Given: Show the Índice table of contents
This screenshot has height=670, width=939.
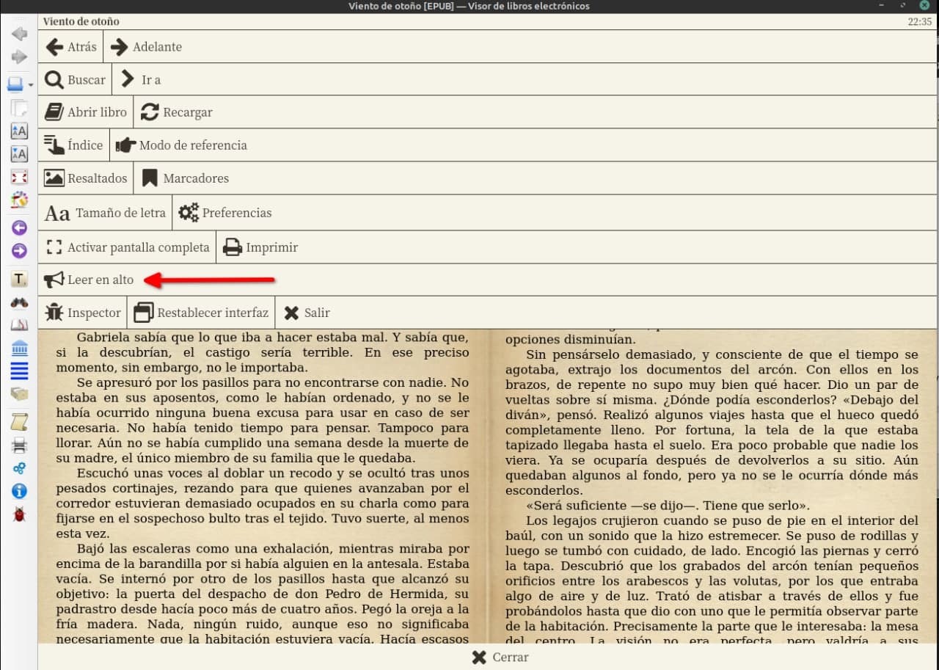Looking at the screenshot, I should (73, 145).
